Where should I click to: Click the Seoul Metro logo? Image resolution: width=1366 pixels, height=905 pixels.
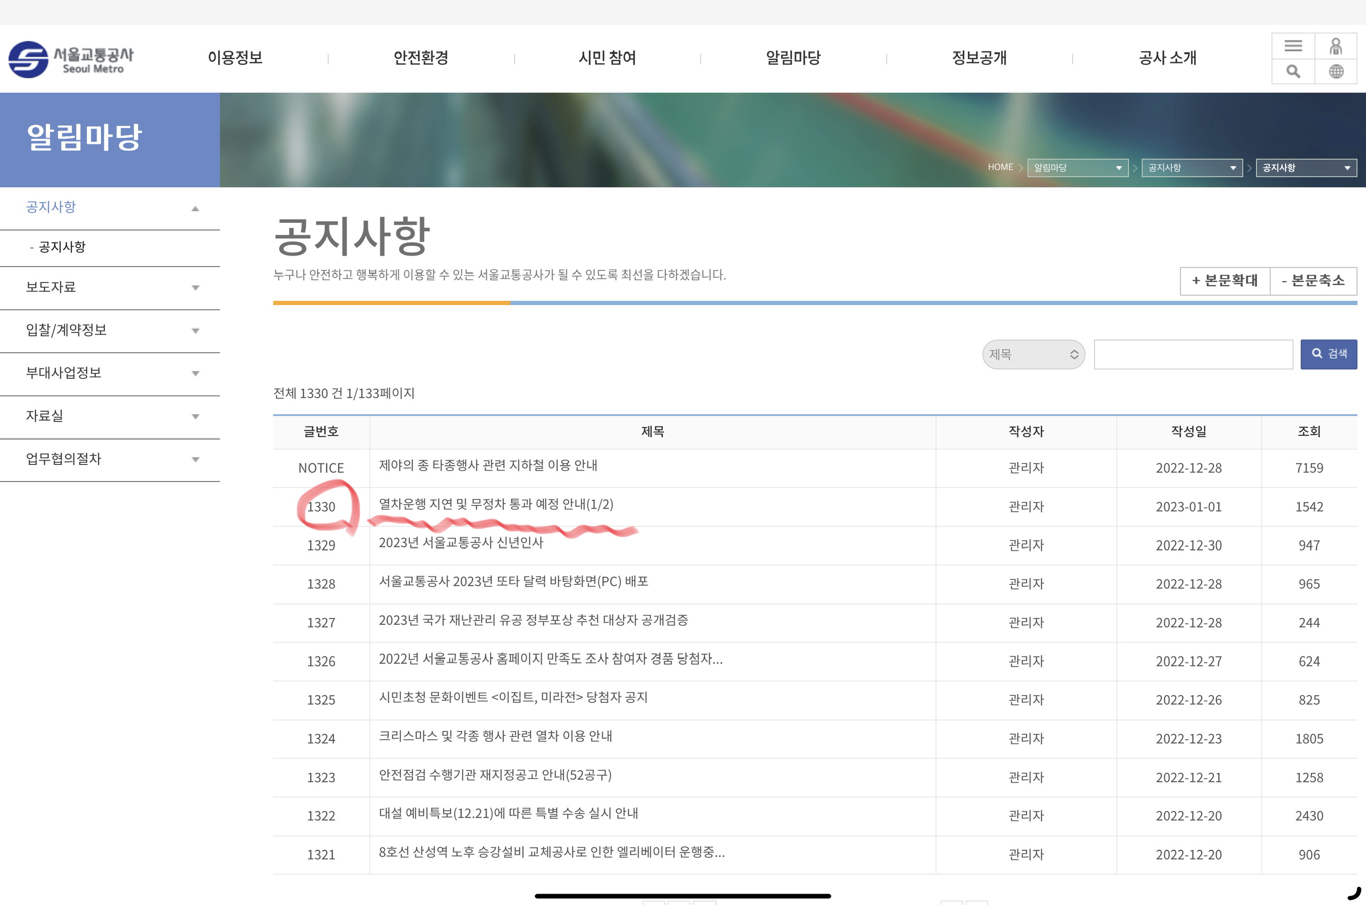71,59
